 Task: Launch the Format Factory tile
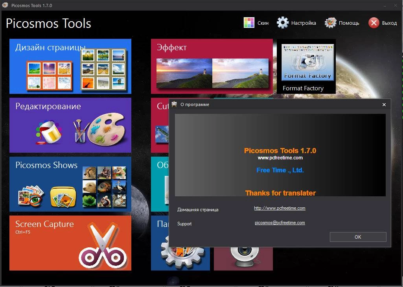(306, 66)
